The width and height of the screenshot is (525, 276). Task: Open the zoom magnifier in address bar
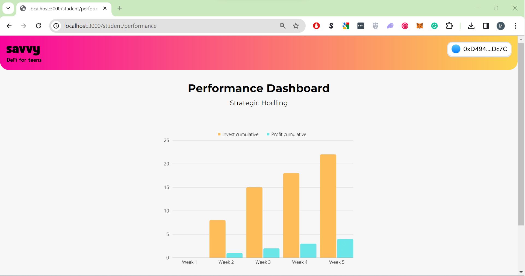coord(282,26)
